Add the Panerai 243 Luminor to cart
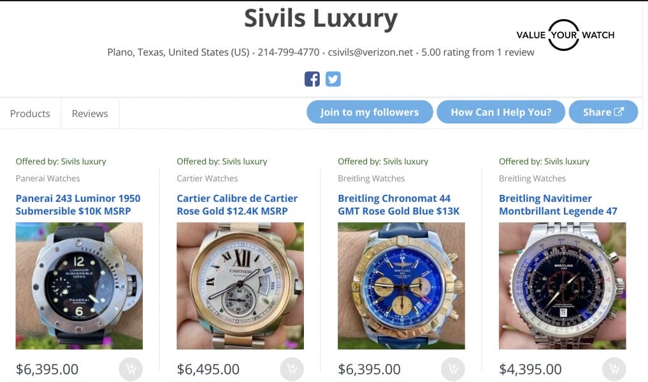This screenshot has height=382, width=648. [x=131, y=369]
